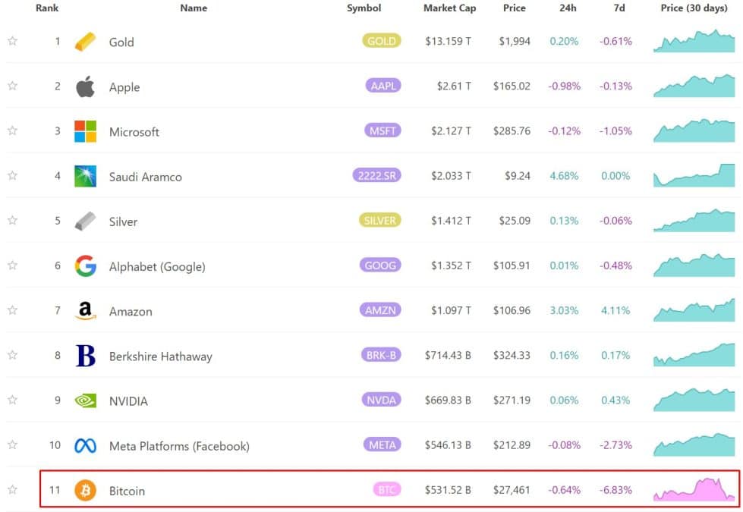Add Berkshire Hathaway to favorites via star
743x512 pixels.
[13, 355]
